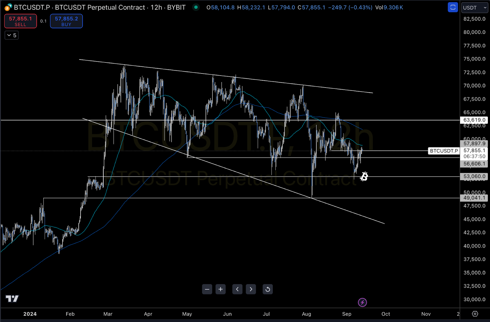Viewport: 490px width, 322px height.
Task: Click the Sep label on time axis
Action: point(347,314)
